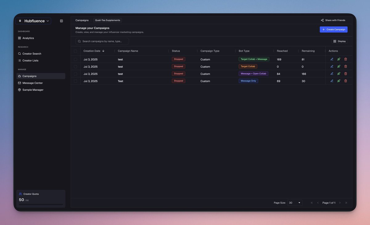Select the Message Only campaign checkbox
The width and height of the screenshot is (370, 225).
[76, 81]
